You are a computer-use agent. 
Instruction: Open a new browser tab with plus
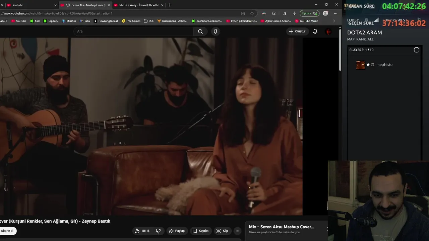coord(170,5)
